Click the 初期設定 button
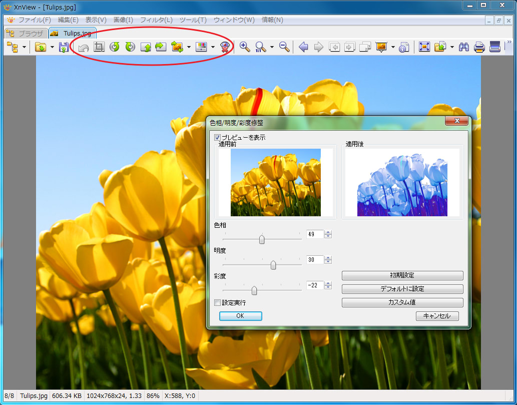The height and width of the screenshot is (405, 517). coord(402,275)
